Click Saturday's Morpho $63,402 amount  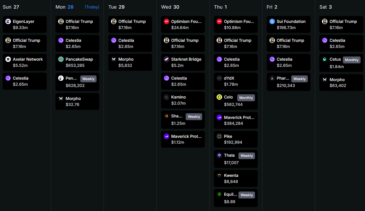click(x=338, y=86)
